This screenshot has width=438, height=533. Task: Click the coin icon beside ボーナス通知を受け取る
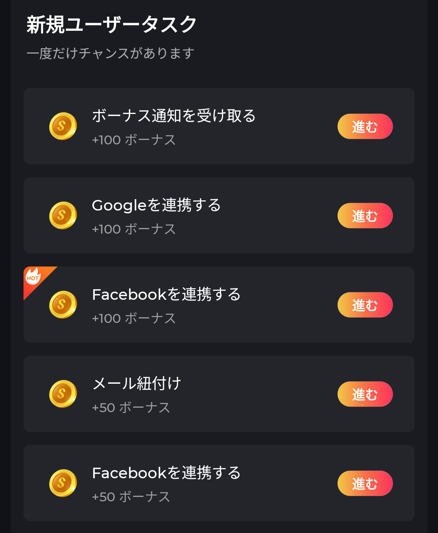click(63, 126)
